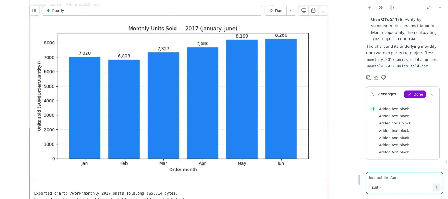The width and height of the screenshot is (448, 199).
Task: Click the Jan bar in the chart
Action: pyautogui.click(x=85, y=108)
